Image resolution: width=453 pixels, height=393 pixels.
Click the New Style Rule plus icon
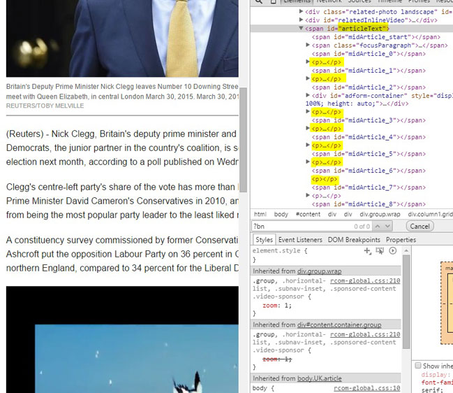367,250
